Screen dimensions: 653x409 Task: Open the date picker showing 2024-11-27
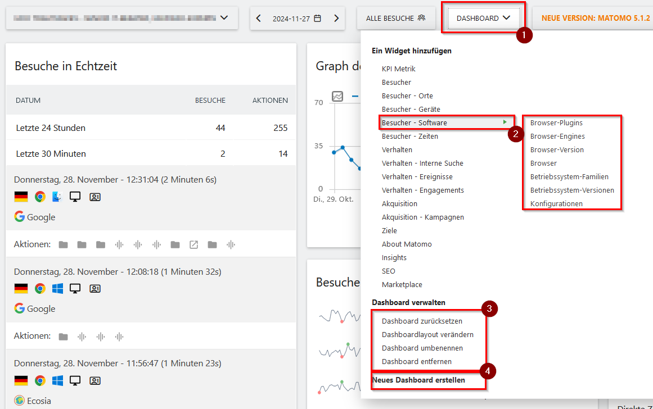(298, 19)
